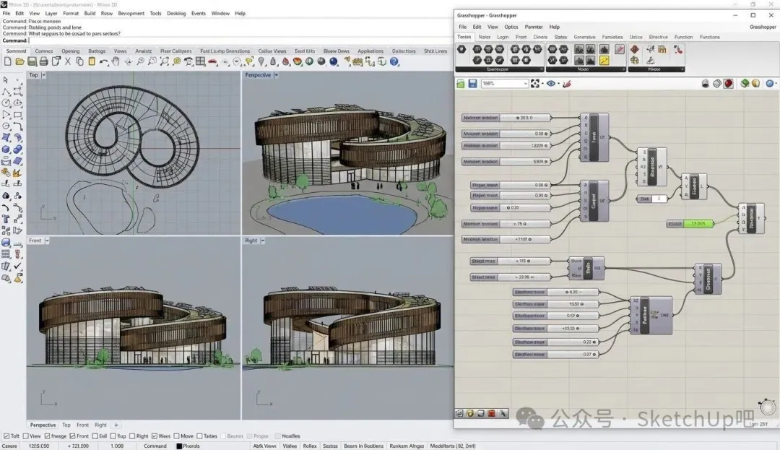Click the Grasshopper save file icon
Screen dimensions: 780x450
(472, 84)
